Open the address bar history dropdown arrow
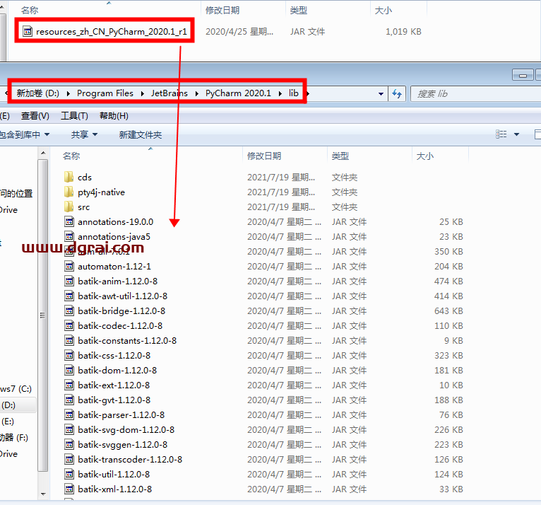Image resolution: width=541 pixels, height=505 pixels. coord(381,93)
